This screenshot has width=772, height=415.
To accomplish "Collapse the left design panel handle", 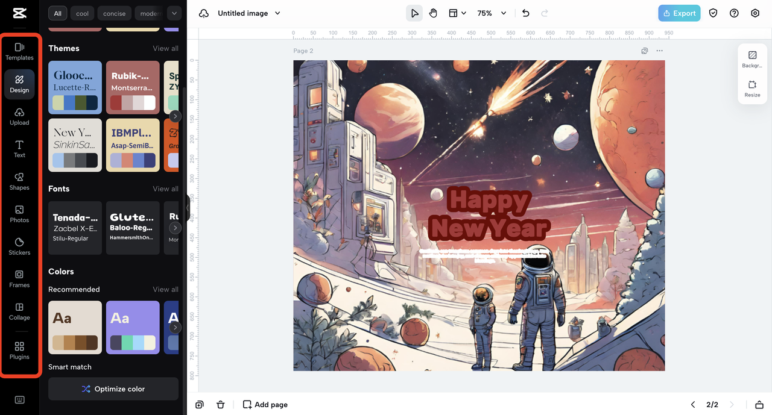I will [187, 208].
